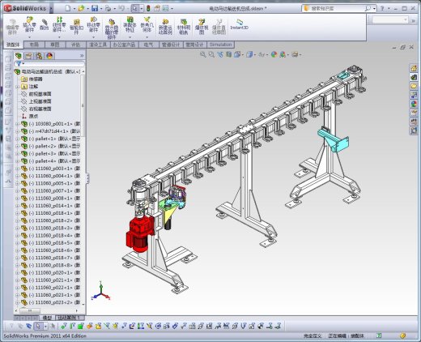Click the Print icon in quick access bar
This screenshot has height=342, width=421.
[x=108, y=8]
